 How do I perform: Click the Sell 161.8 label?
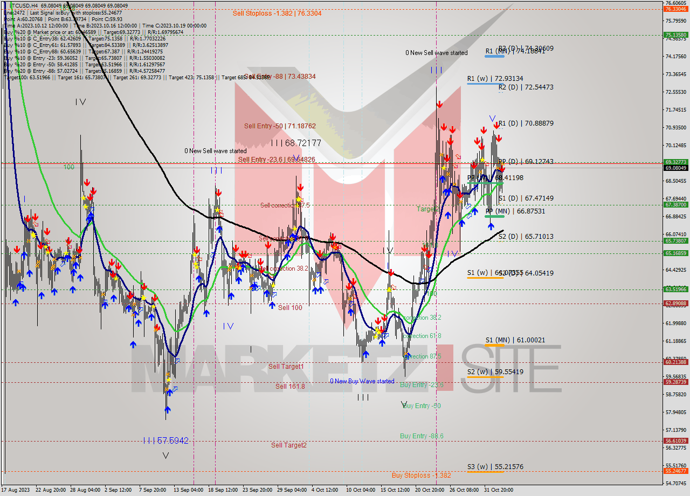coord(290,386)
